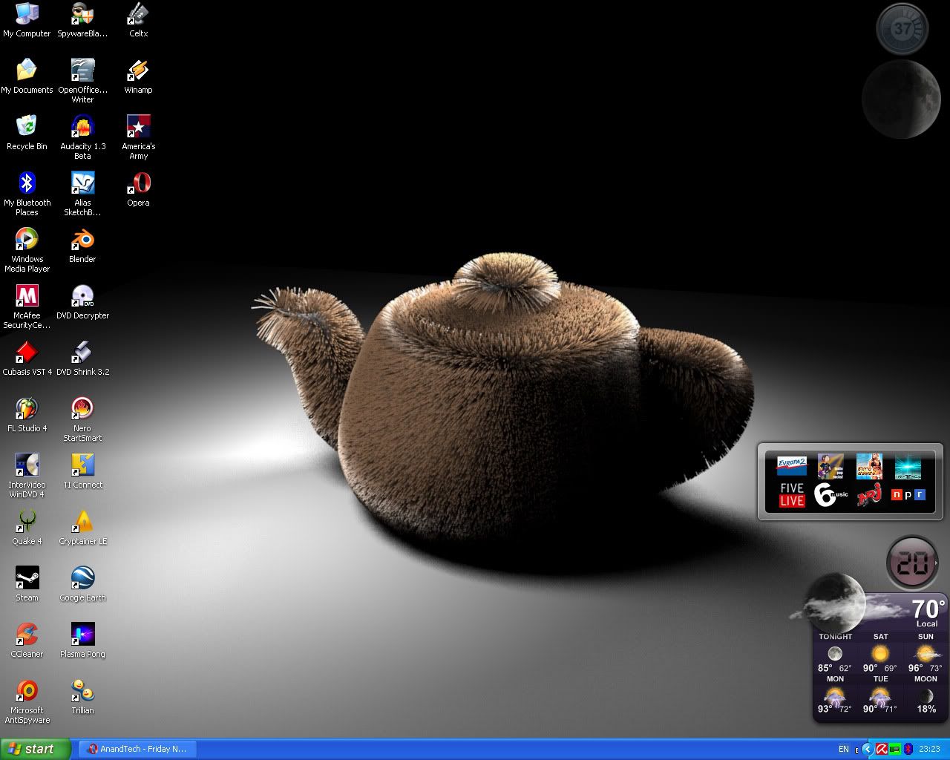This screenshot has height=760, width=950.
Task: Select the Celtx desktop shortcut
Action: coord(138,14)
